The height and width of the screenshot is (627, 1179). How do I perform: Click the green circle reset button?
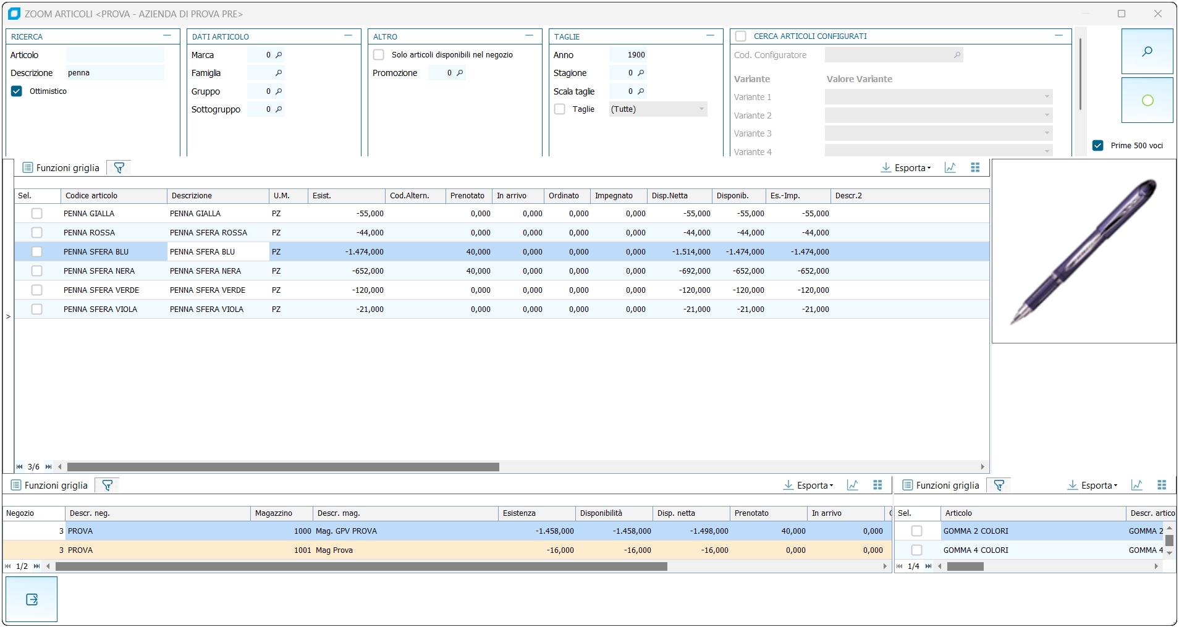(x=1147, y=100)
